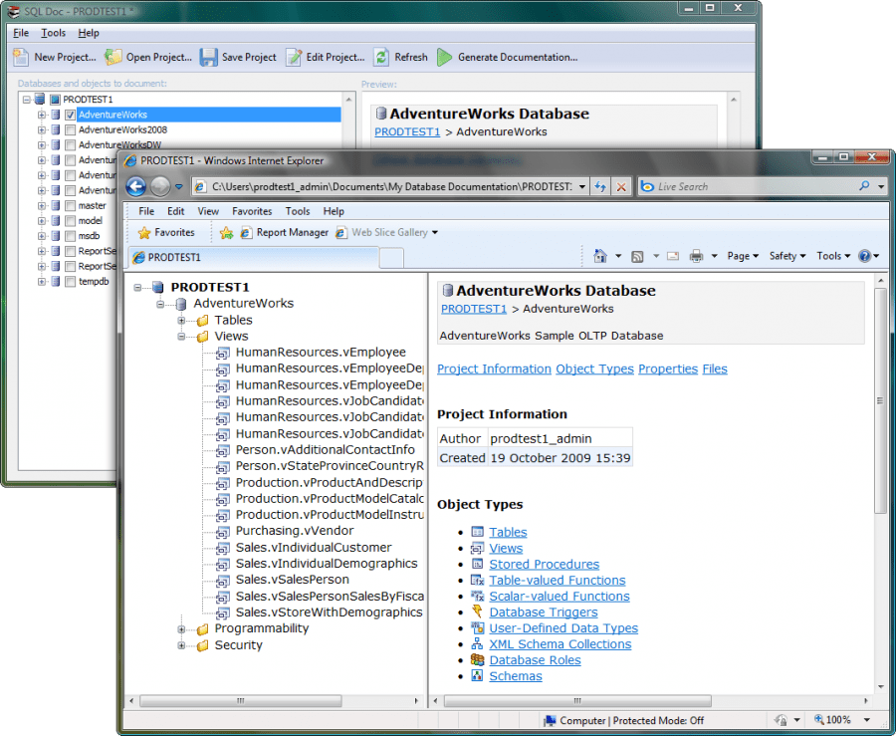Click XML Schema Collections icon
This screenshot has height=736, width=896.
tap(477, 644)
